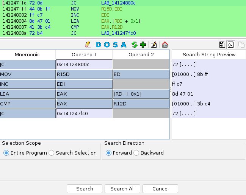
Task: Click listing operand 'EAX,R12D'
Action: click(x=112, y=27)
